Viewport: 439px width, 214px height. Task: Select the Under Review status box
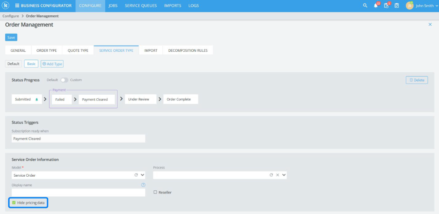click(140, 99)
